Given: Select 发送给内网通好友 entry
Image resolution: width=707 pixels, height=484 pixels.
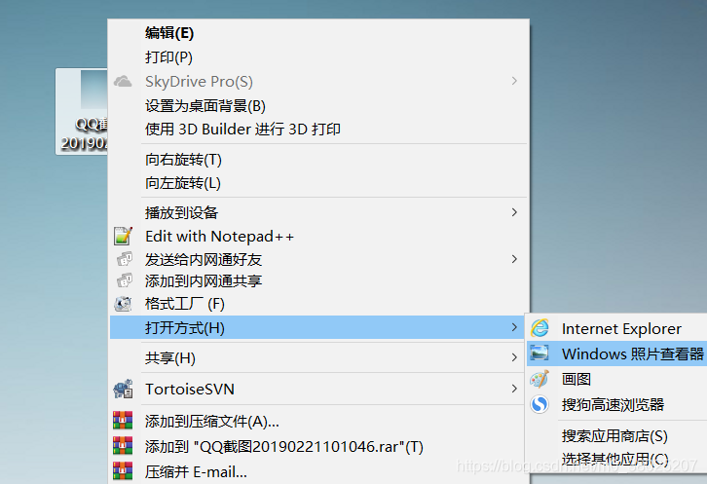Looking at the screenshot, I should (x=318, y=259).
